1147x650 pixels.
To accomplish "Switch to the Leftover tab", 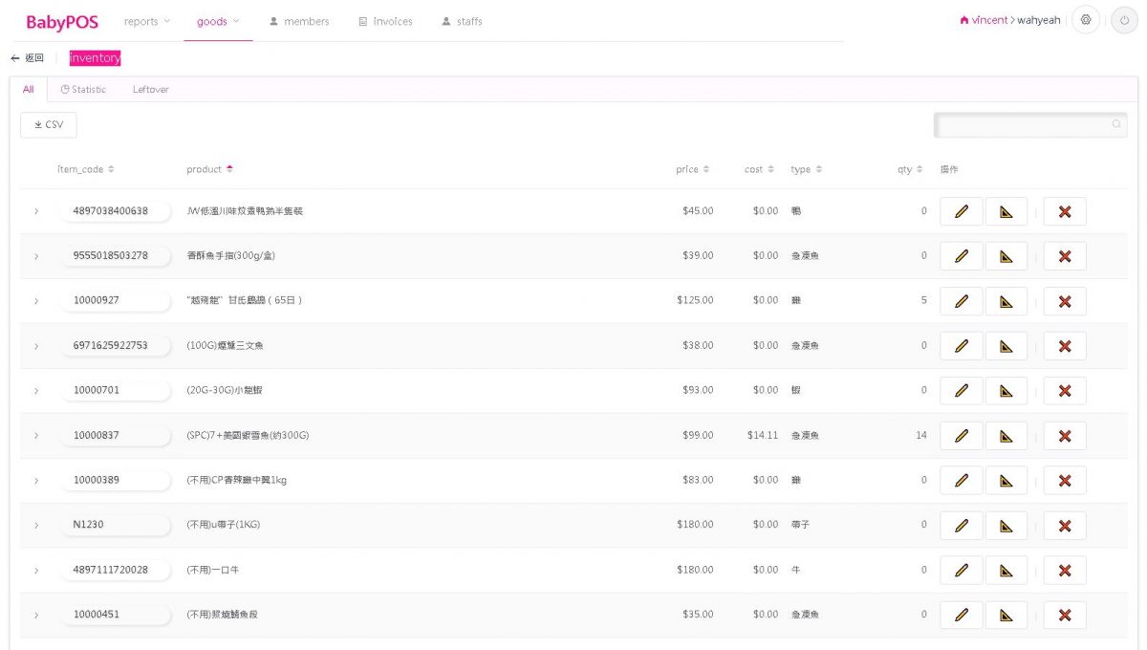I will (150, 90).
